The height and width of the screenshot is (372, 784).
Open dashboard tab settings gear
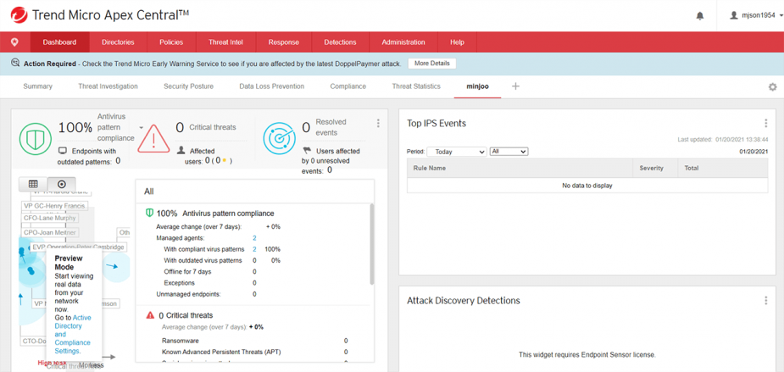[772, 87]
